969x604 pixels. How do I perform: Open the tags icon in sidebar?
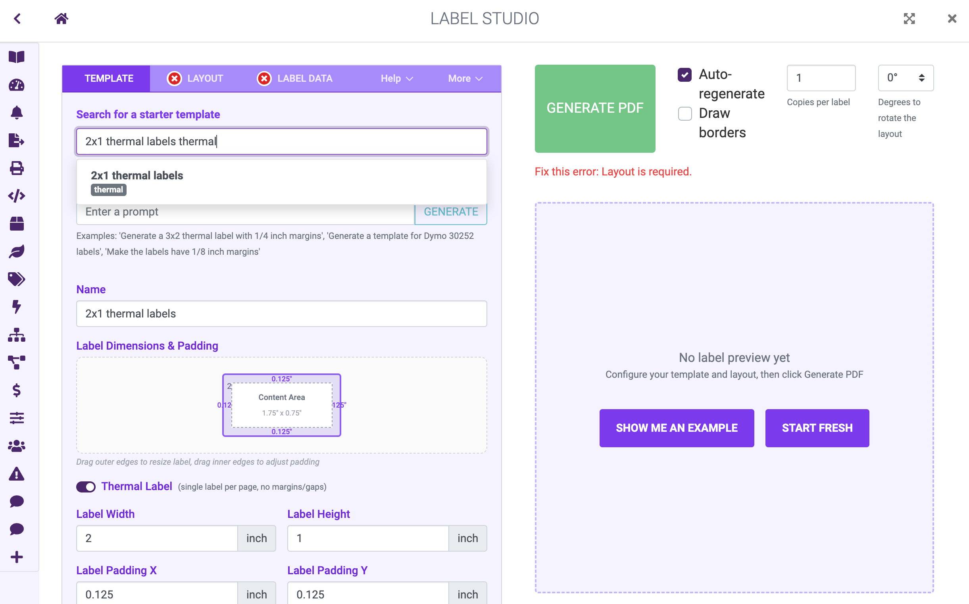[16, 279]
